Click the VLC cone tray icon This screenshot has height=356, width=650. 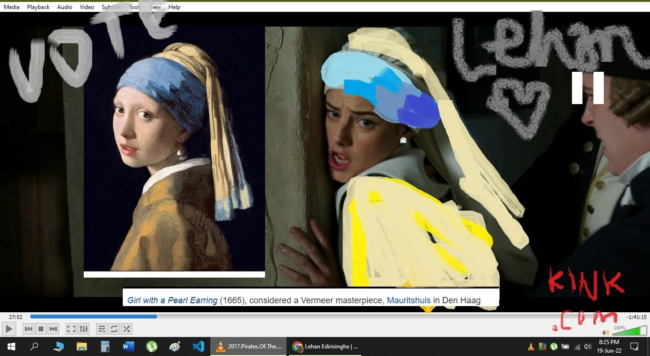531,346
